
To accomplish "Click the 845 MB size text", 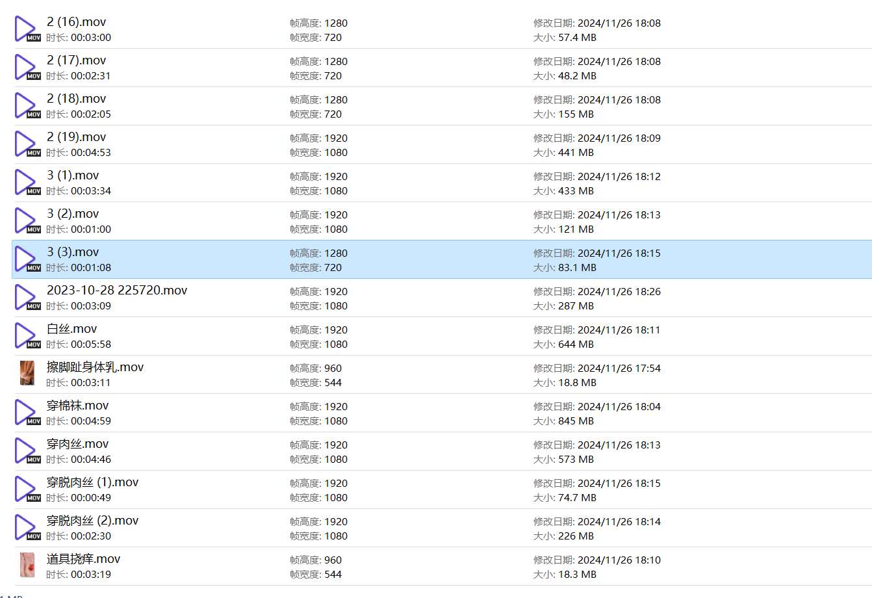I will click(576, 421).
